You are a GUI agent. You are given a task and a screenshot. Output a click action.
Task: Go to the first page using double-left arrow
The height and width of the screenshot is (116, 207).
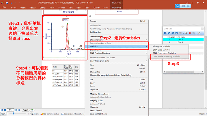click(x=2, y=110)
